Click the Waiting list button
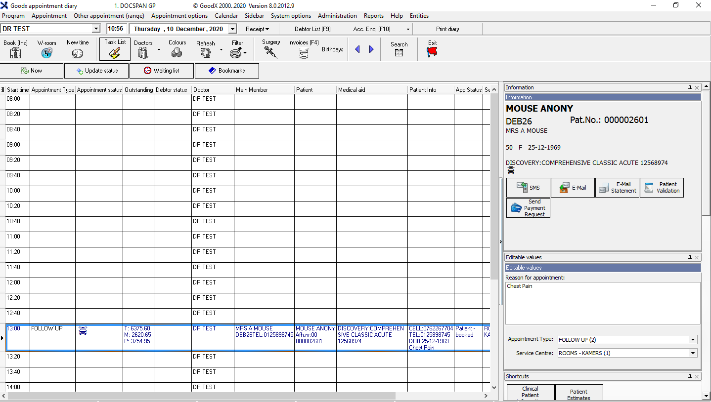The height and width of the screenshot is (402, 711). coord(162,71)
